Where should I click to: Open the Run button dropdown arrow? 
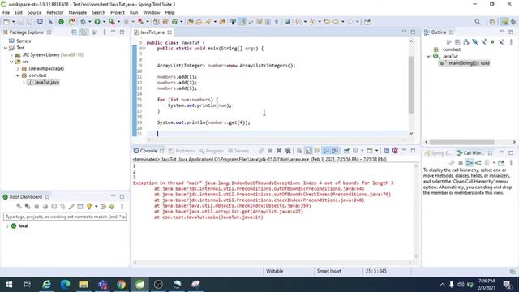[x=104, y=22]
